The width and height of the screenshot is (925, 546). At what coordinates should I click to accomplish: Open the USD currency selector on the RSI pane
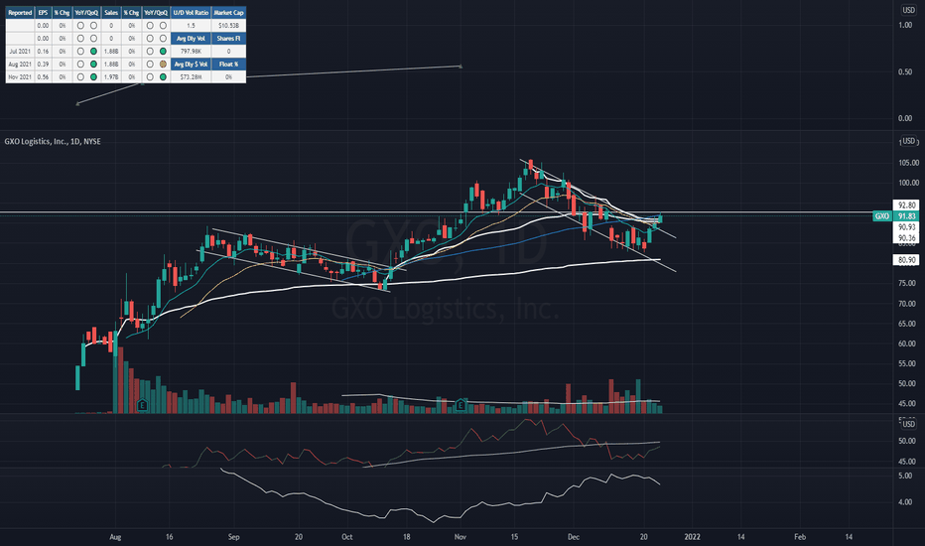908,424
